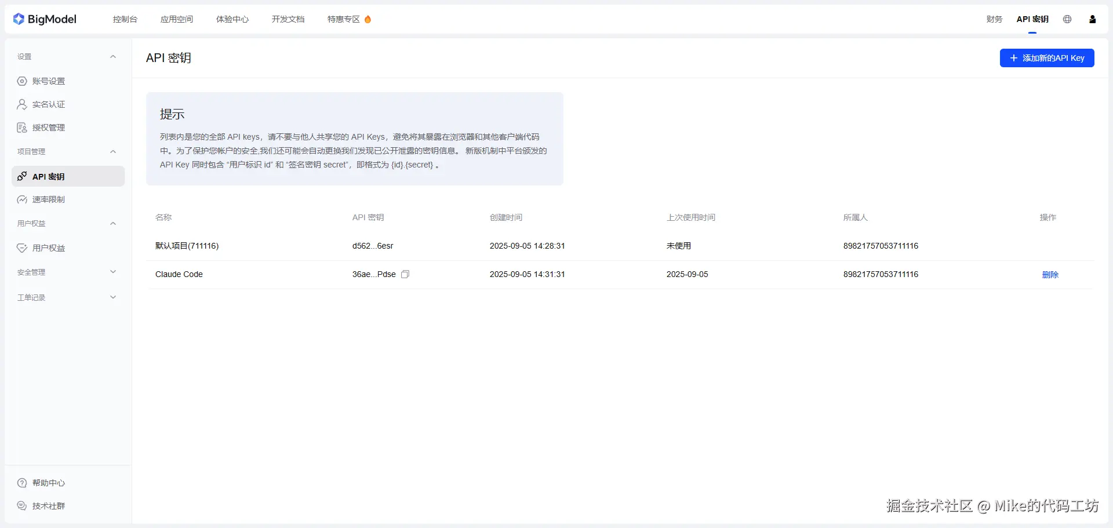Click the 未使用 last-used cell
Screen dimensions: 1113x528
pyautogui.click(x=679, y=246)
